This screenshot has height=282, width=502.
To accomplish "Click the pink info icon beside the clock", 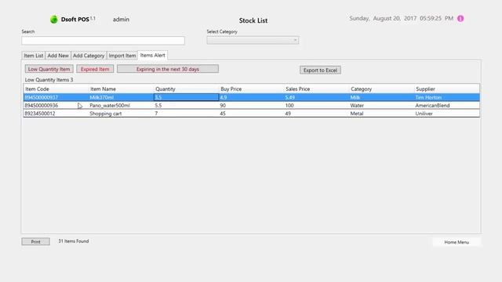I will (x=460, y=19).
